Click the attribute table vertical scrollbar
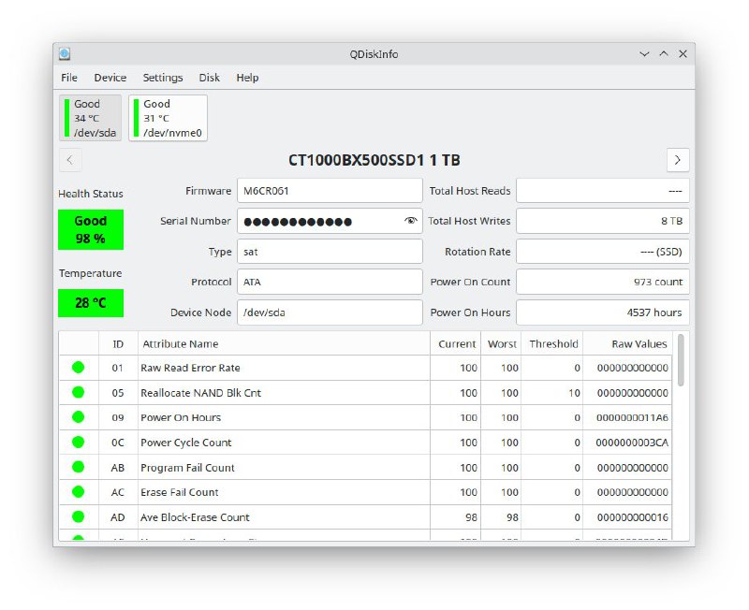749x610 pixels. [x=680, y=360]
